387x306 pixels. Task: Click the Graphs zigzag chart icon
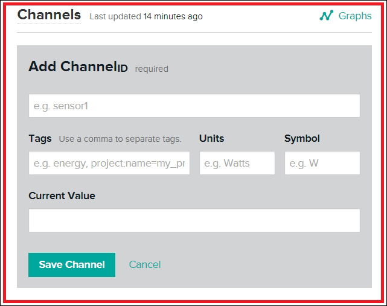click(326, 16)
